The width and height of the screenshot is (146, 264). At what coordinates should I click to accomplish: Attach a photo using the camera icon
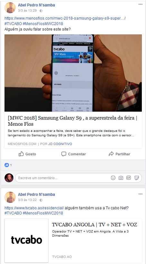(121, 178)
